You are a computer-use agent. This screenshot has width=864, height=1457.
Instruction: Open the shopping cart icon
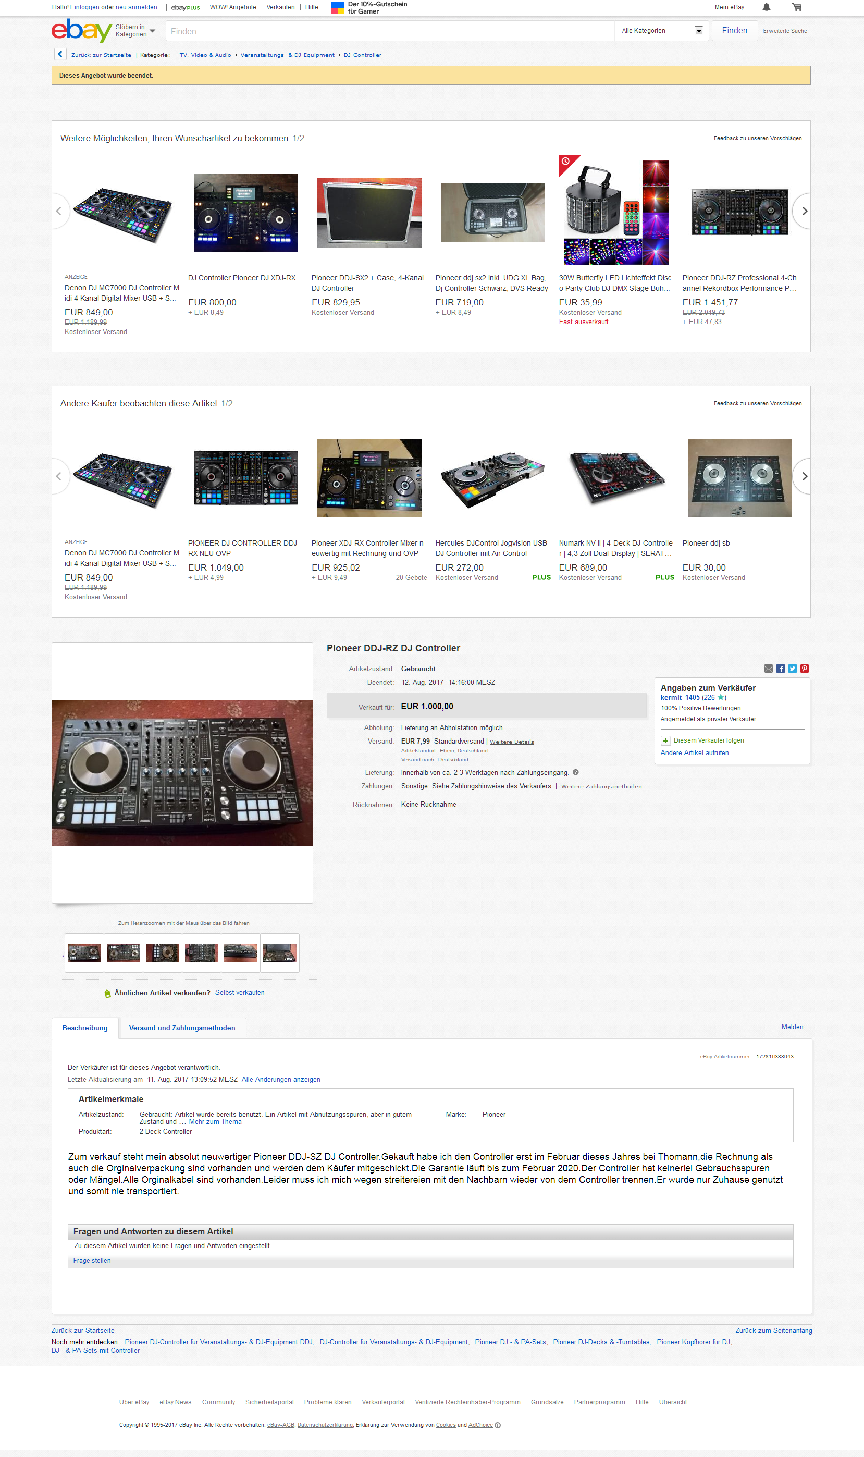coord(796,7)
